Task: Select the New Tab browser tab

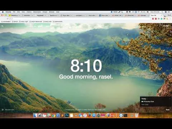Action: [156, 15]
